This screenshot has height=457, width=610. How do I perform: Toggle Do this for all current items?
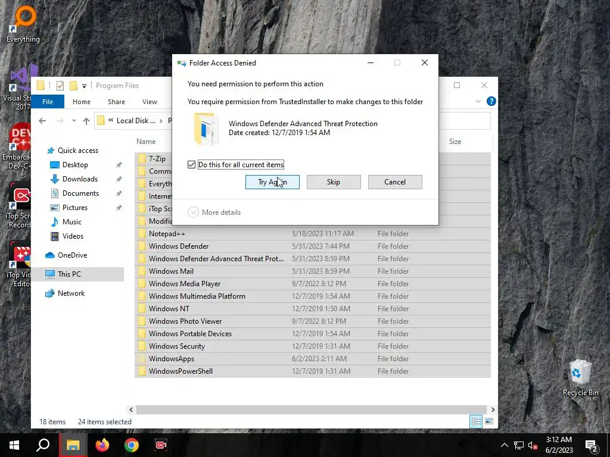point(191,165)
